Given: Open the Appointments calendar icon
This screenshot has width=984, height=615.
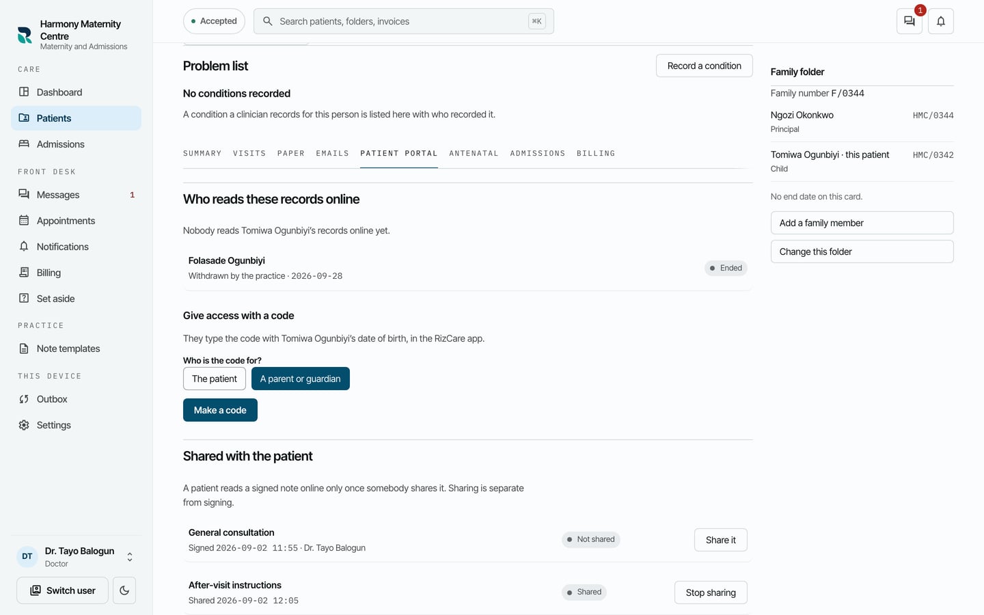Looking at the screenshot, I should (x=24, y=221).
